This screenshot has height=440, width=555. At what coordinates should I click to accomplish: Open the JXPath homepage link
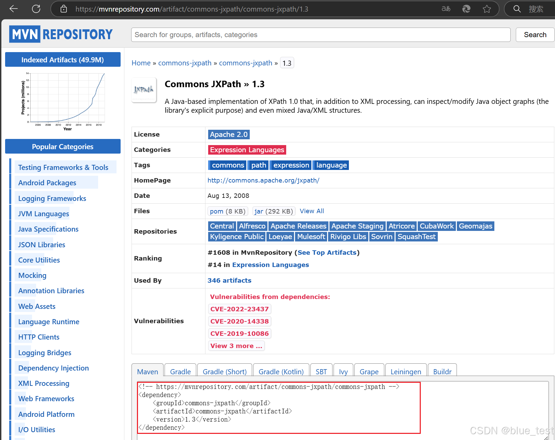(x=263, y=180)
